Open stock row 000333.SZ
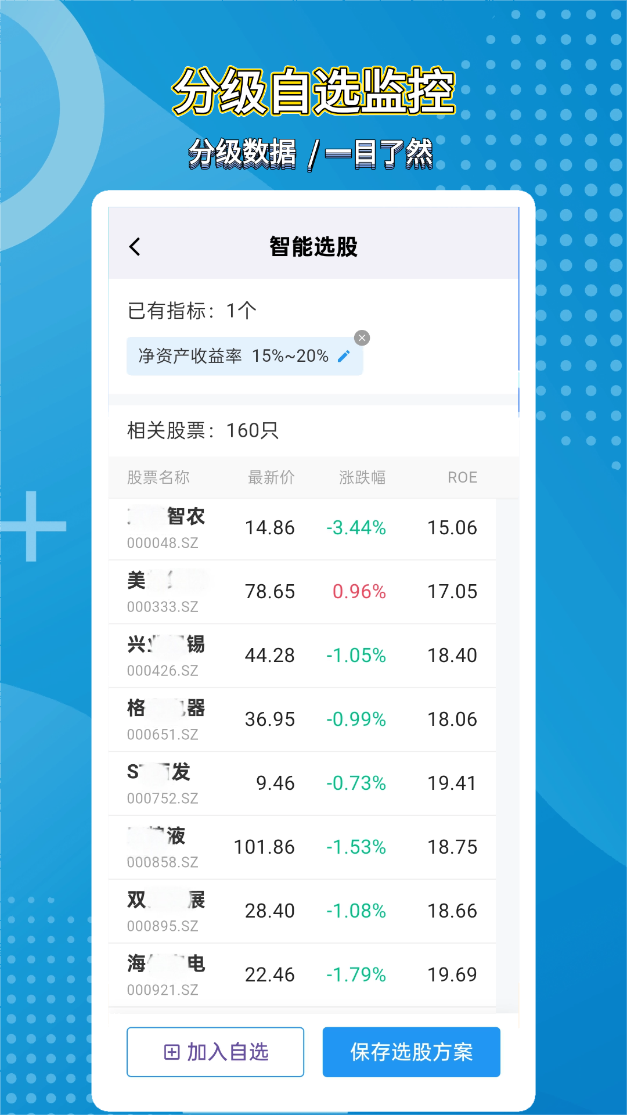The width and height of the screenshot is (627, 1115). (302, 592)
